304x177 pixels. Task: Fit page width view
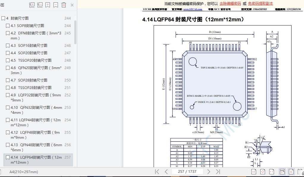click(272, 172)
